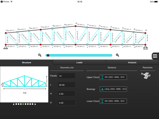Click the 'Geometry (m)' heading

point(67,68)
